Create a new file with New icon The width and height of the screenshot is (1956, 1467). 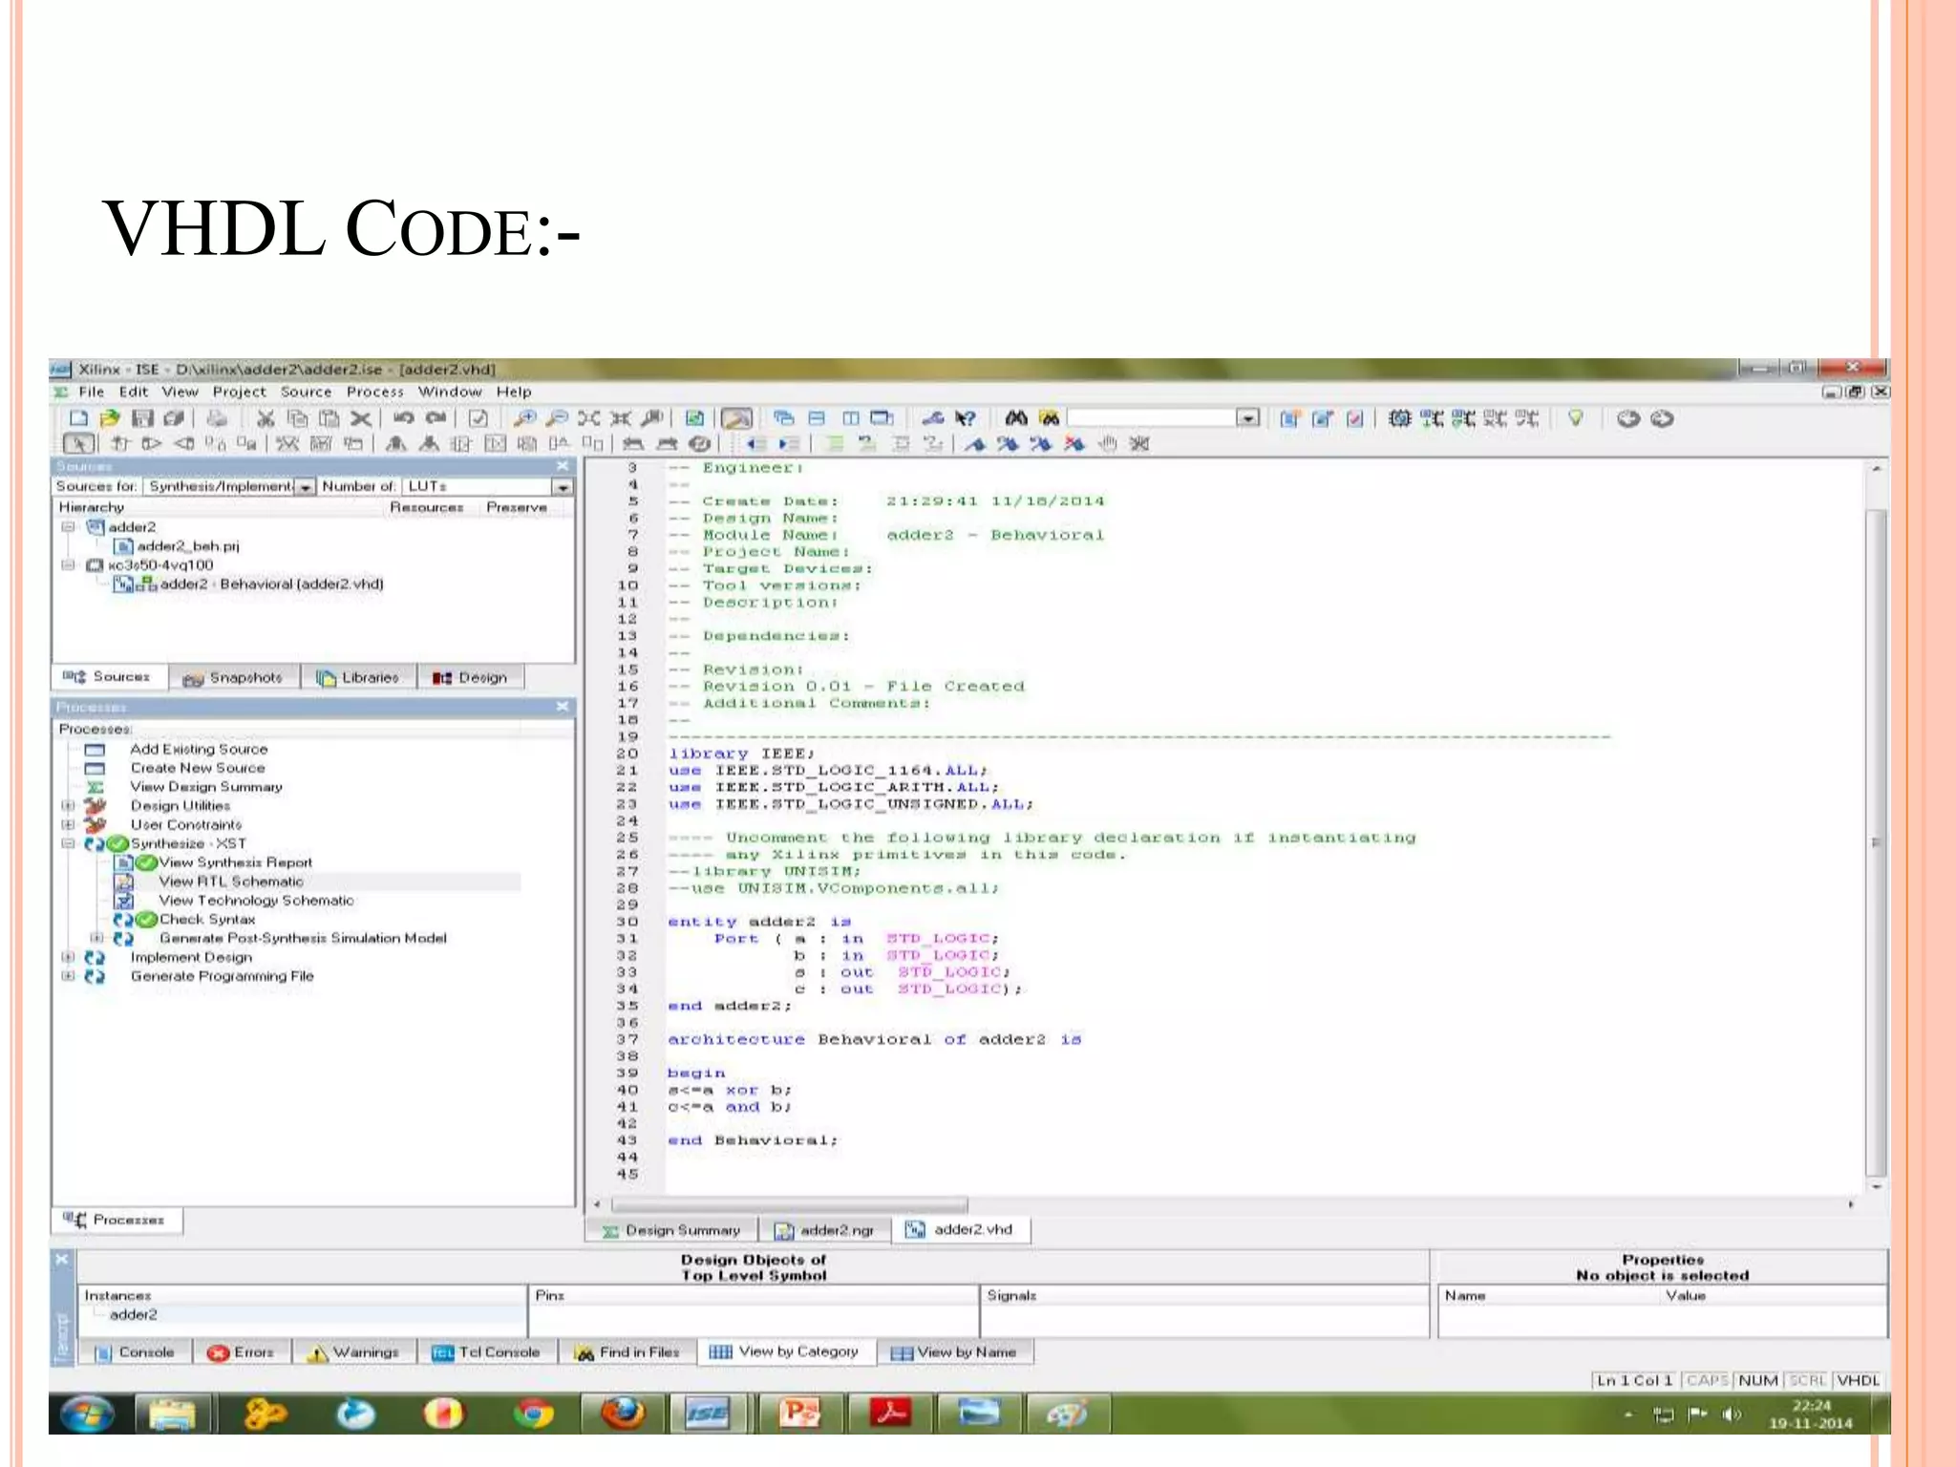(x=78, y=418)
